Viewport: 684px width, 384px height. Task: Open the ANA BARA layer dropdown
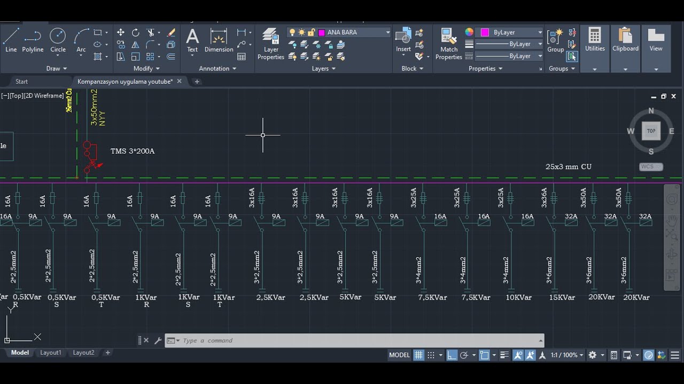388,33
